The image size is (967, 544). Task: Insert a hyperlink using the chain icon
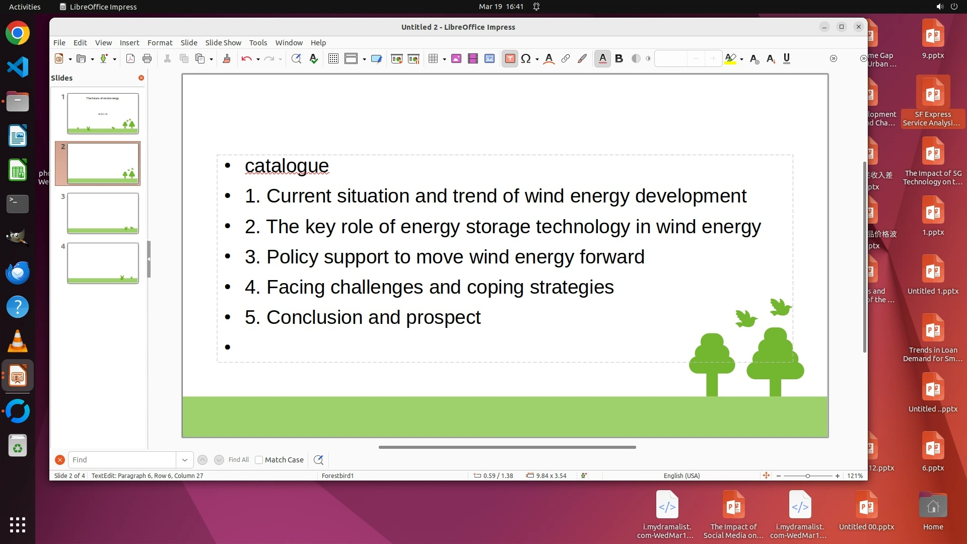coord(566,59)
